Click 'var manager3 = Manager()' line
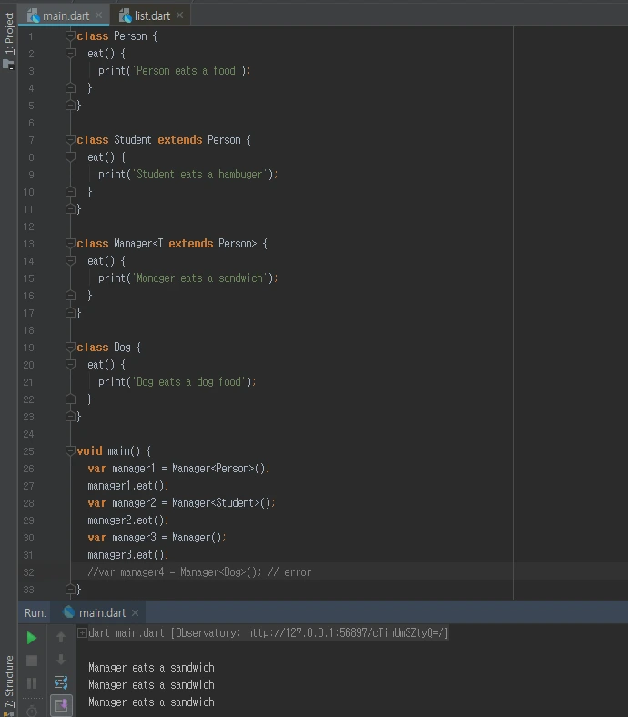 click(157, 538)
